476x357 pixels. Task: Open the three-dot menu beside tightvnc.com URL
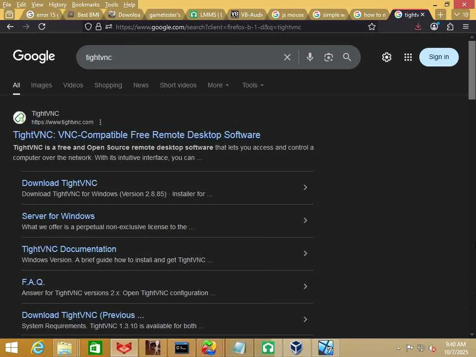[100, 122]
